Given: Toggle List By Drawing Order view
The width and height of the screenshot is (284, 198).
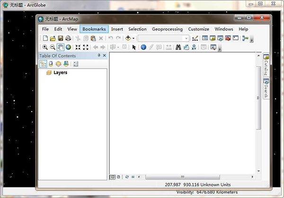Looking at the screenshot, I should (43, 64).
